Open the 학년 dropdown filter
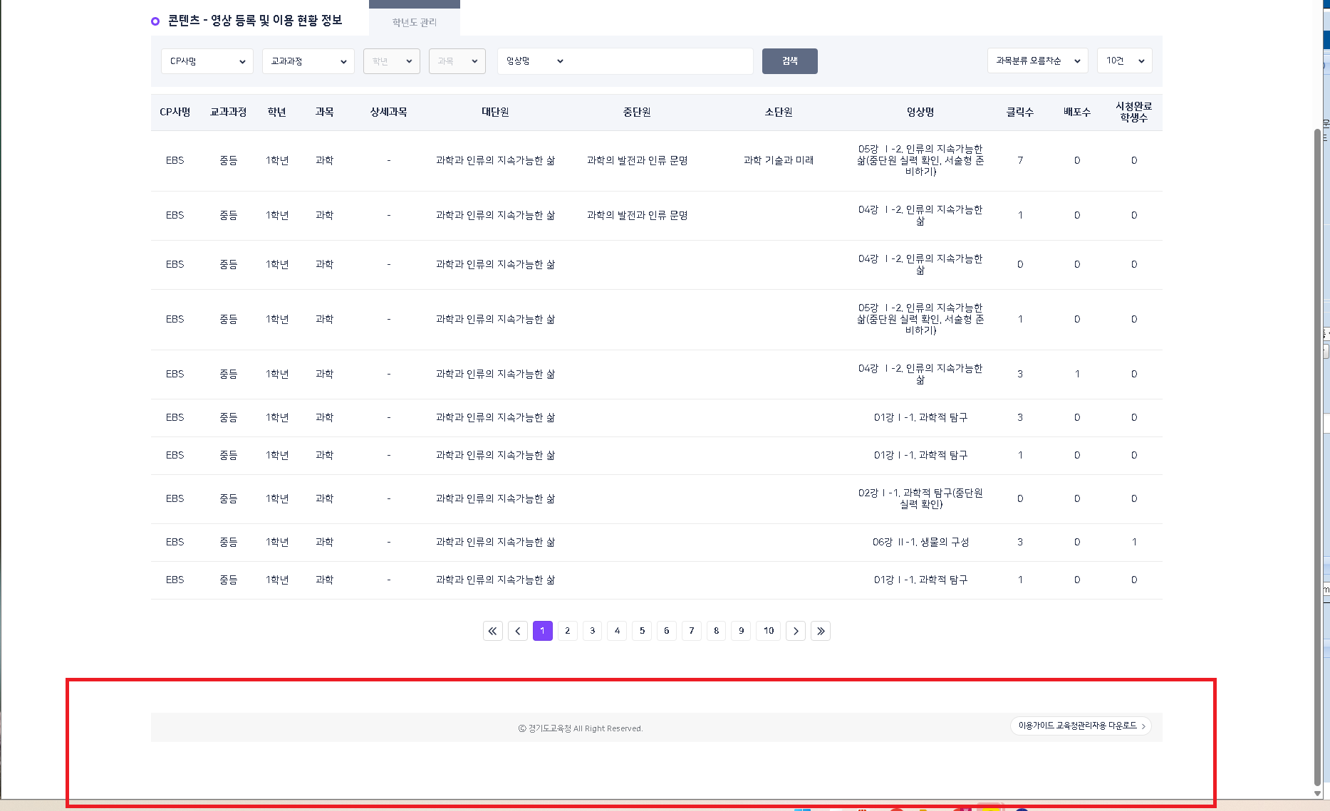1330x811 pixels. pos(392,61)
